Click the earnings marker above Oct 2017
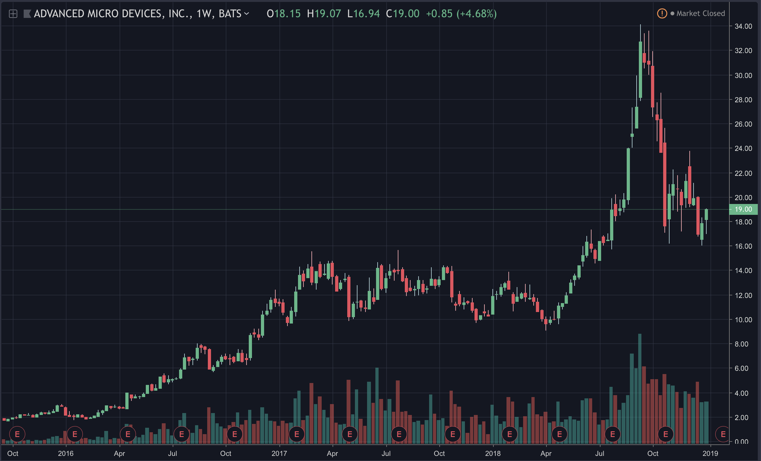 (x=453, y=434)
